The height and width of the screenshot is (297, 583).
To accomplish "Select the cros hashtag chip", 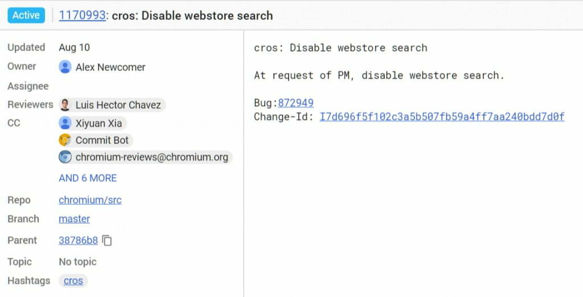I will point(73,280).
